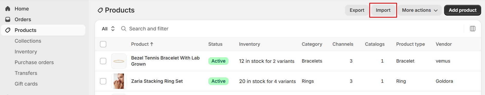Screen dimensions: 485x95
Task: Click the sort arrow next to Product
Action: click(152, 44)
